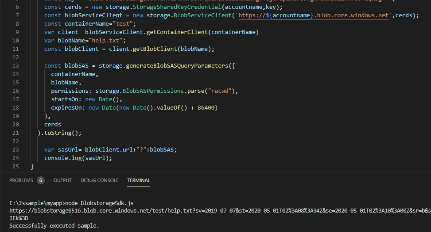This screenshot has width=431, height=232.
Task: Click the containerName shorthand on line 14
Action: [x=73, y=74]
